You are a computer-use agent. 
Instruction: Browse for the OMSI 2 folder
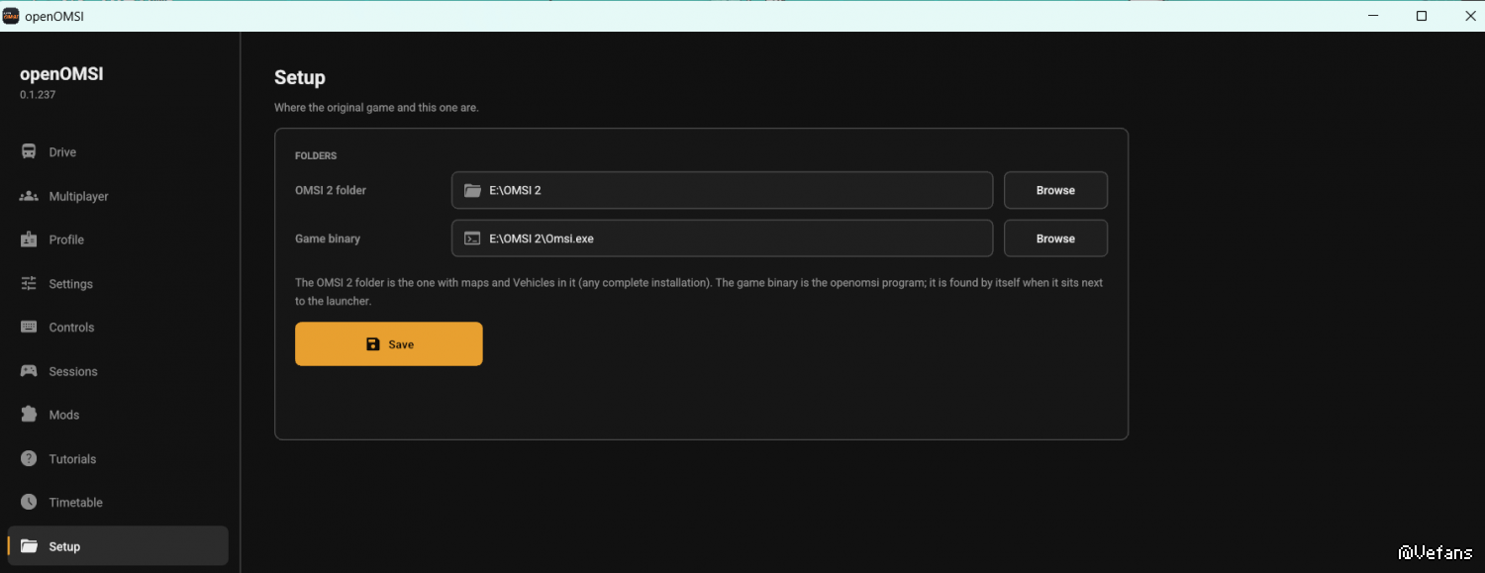(x=1055, y=190)
